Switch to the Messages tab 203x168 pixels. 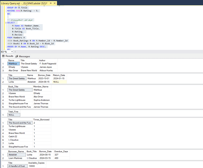point(24,56)
